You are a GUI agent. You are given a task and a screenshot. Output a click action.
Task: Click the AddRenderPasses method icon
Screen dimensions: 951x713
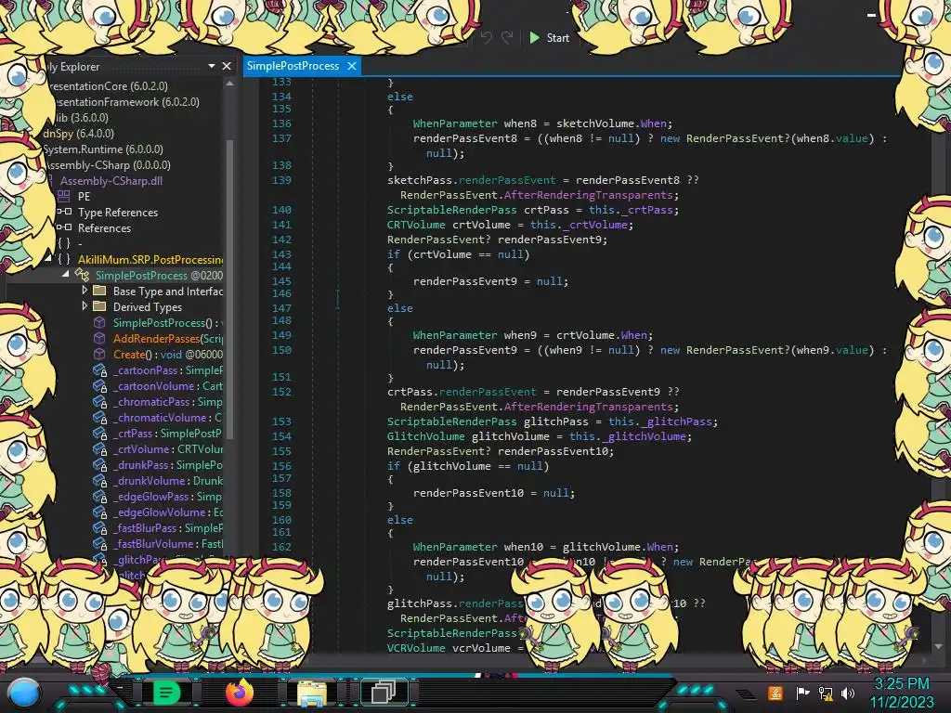pos(99,338)
